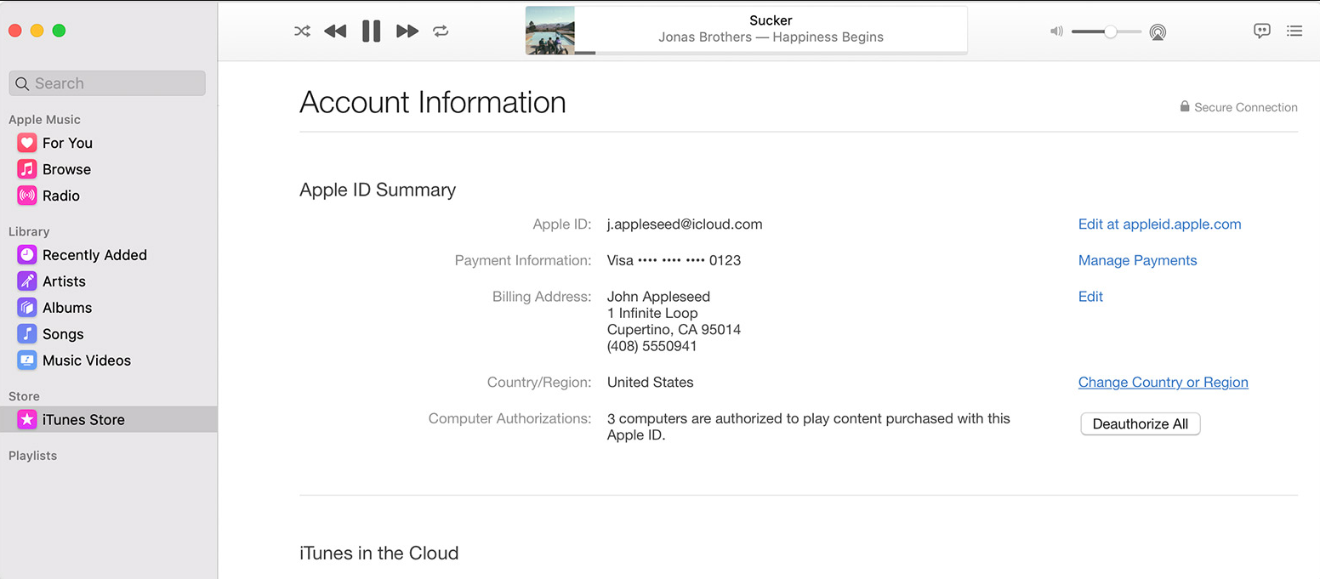Click the Music Videos screen icon
1320x579 pixels.
(x=27, y=360)
